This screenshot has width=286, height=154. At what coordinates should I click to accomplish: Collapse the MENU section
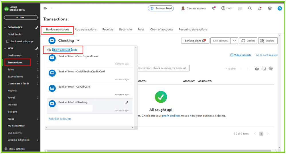[x=5, y=49]
